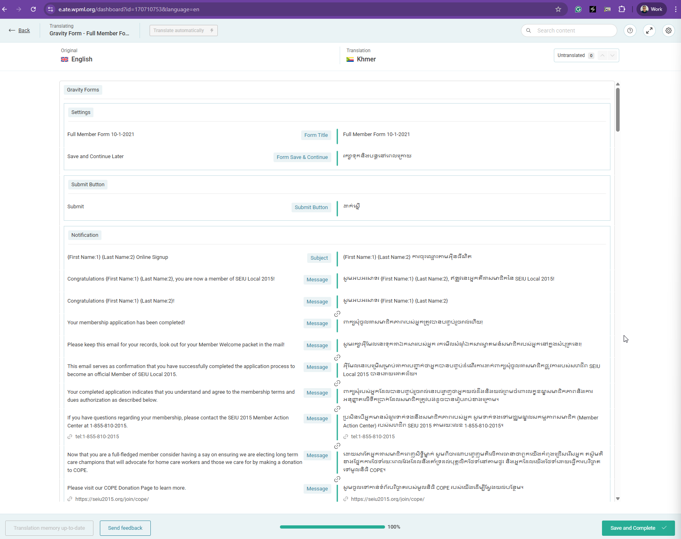Click the original tel:1-855-810-2015 link icon

70,437
